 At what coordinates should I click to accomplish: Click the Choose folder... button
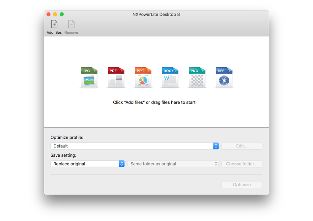(x=242, y=164)
